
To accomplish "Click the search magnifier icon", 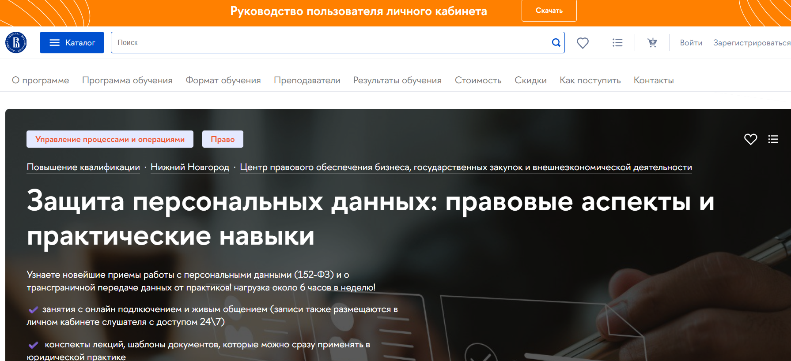I will click(556, 43).
